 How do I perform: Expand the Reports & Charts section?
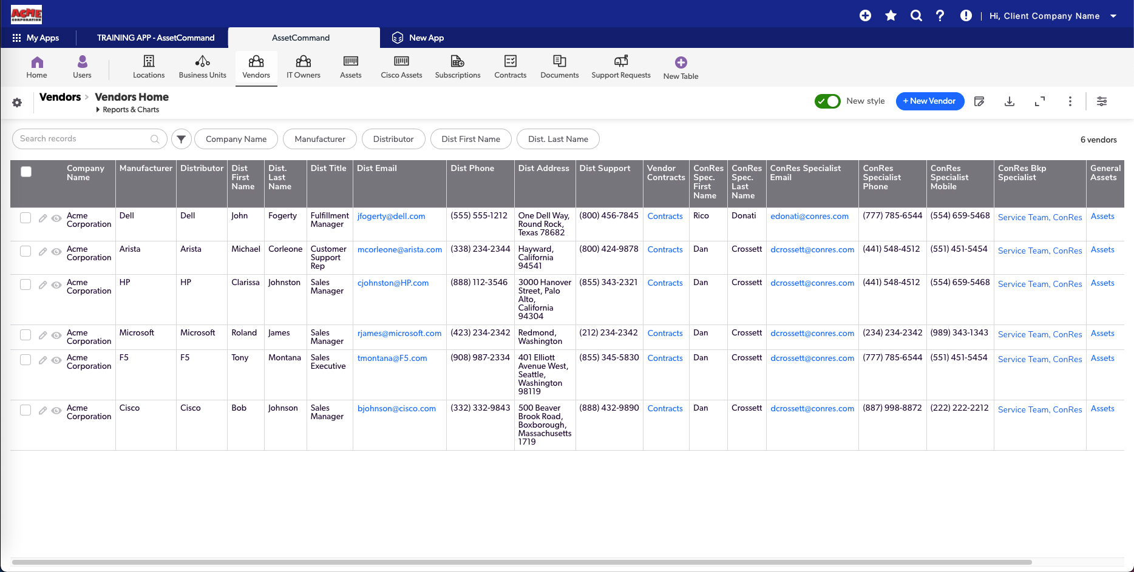pos(127,110)
